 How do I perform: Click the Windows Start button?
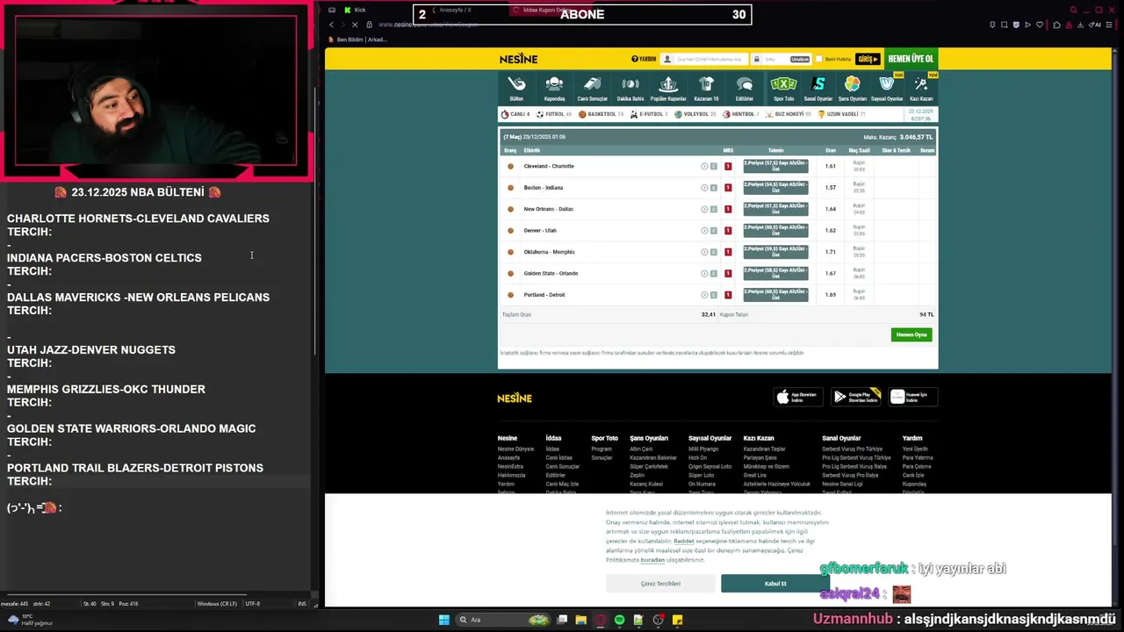point(444,620)
